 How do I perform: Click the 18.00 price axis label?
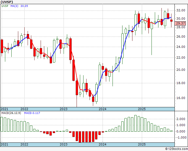point(181,83)
